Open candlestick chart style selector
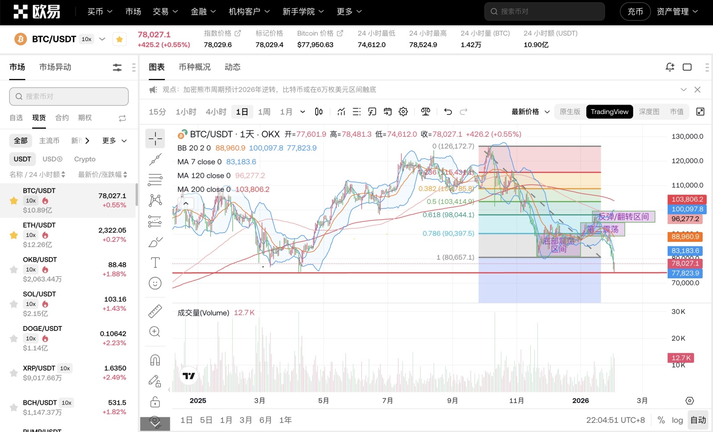 pos(319,112)
